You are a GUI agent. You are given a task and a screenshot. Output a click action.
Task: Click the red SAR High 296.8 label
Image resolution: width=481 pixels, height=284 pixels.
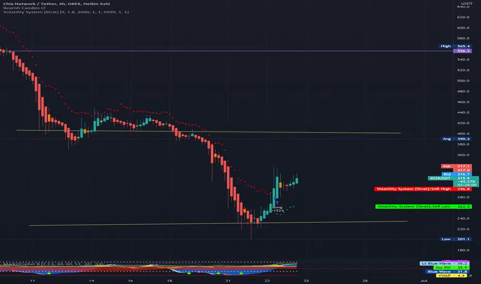tap(423, 189)
